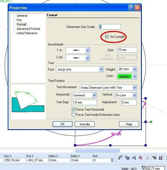Select Pen in the properties tree
167x170 pixels.
point(19,20)
